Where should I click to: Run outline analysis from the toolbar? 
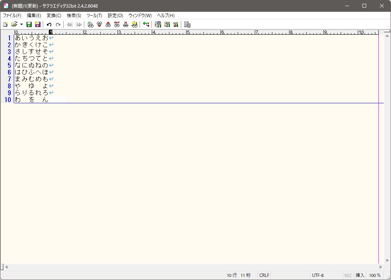146,24
